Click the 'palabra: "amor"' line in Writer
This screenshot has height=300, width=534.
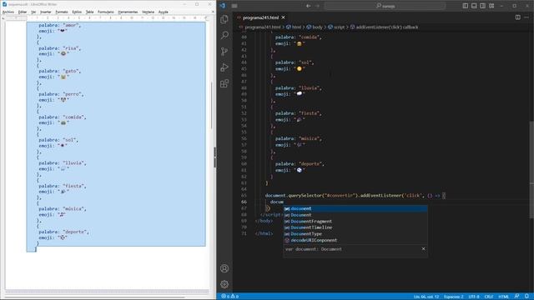coord(59,26)
